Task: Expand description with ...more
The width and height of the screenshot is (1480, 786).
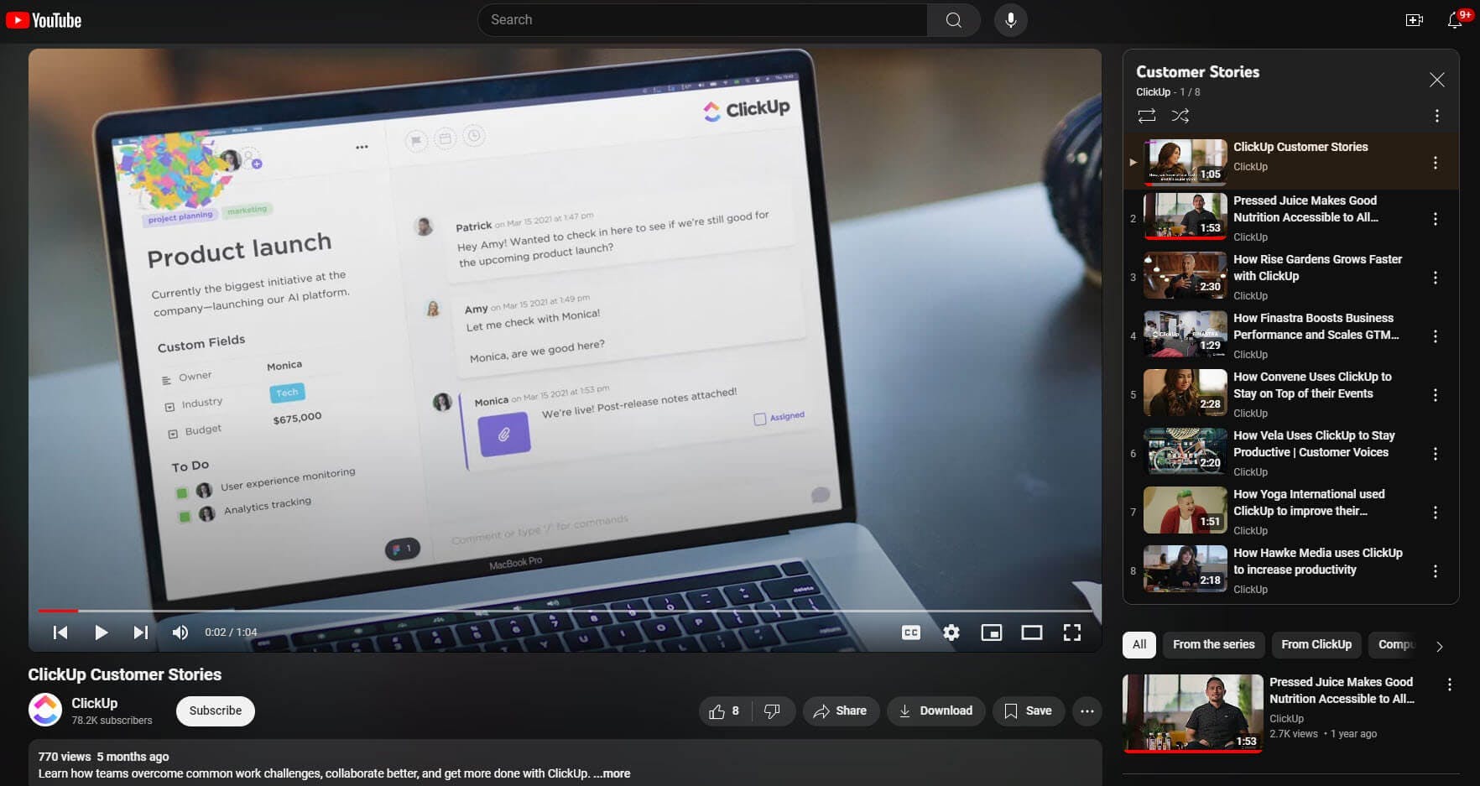Action: [612, 773]
